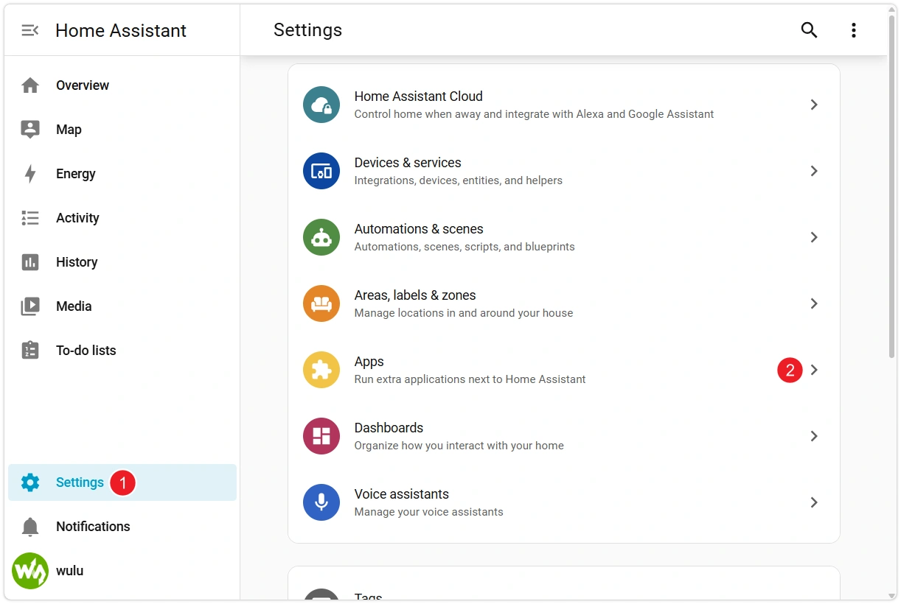Open Automations & scenes title

click(x=419, y=229)
